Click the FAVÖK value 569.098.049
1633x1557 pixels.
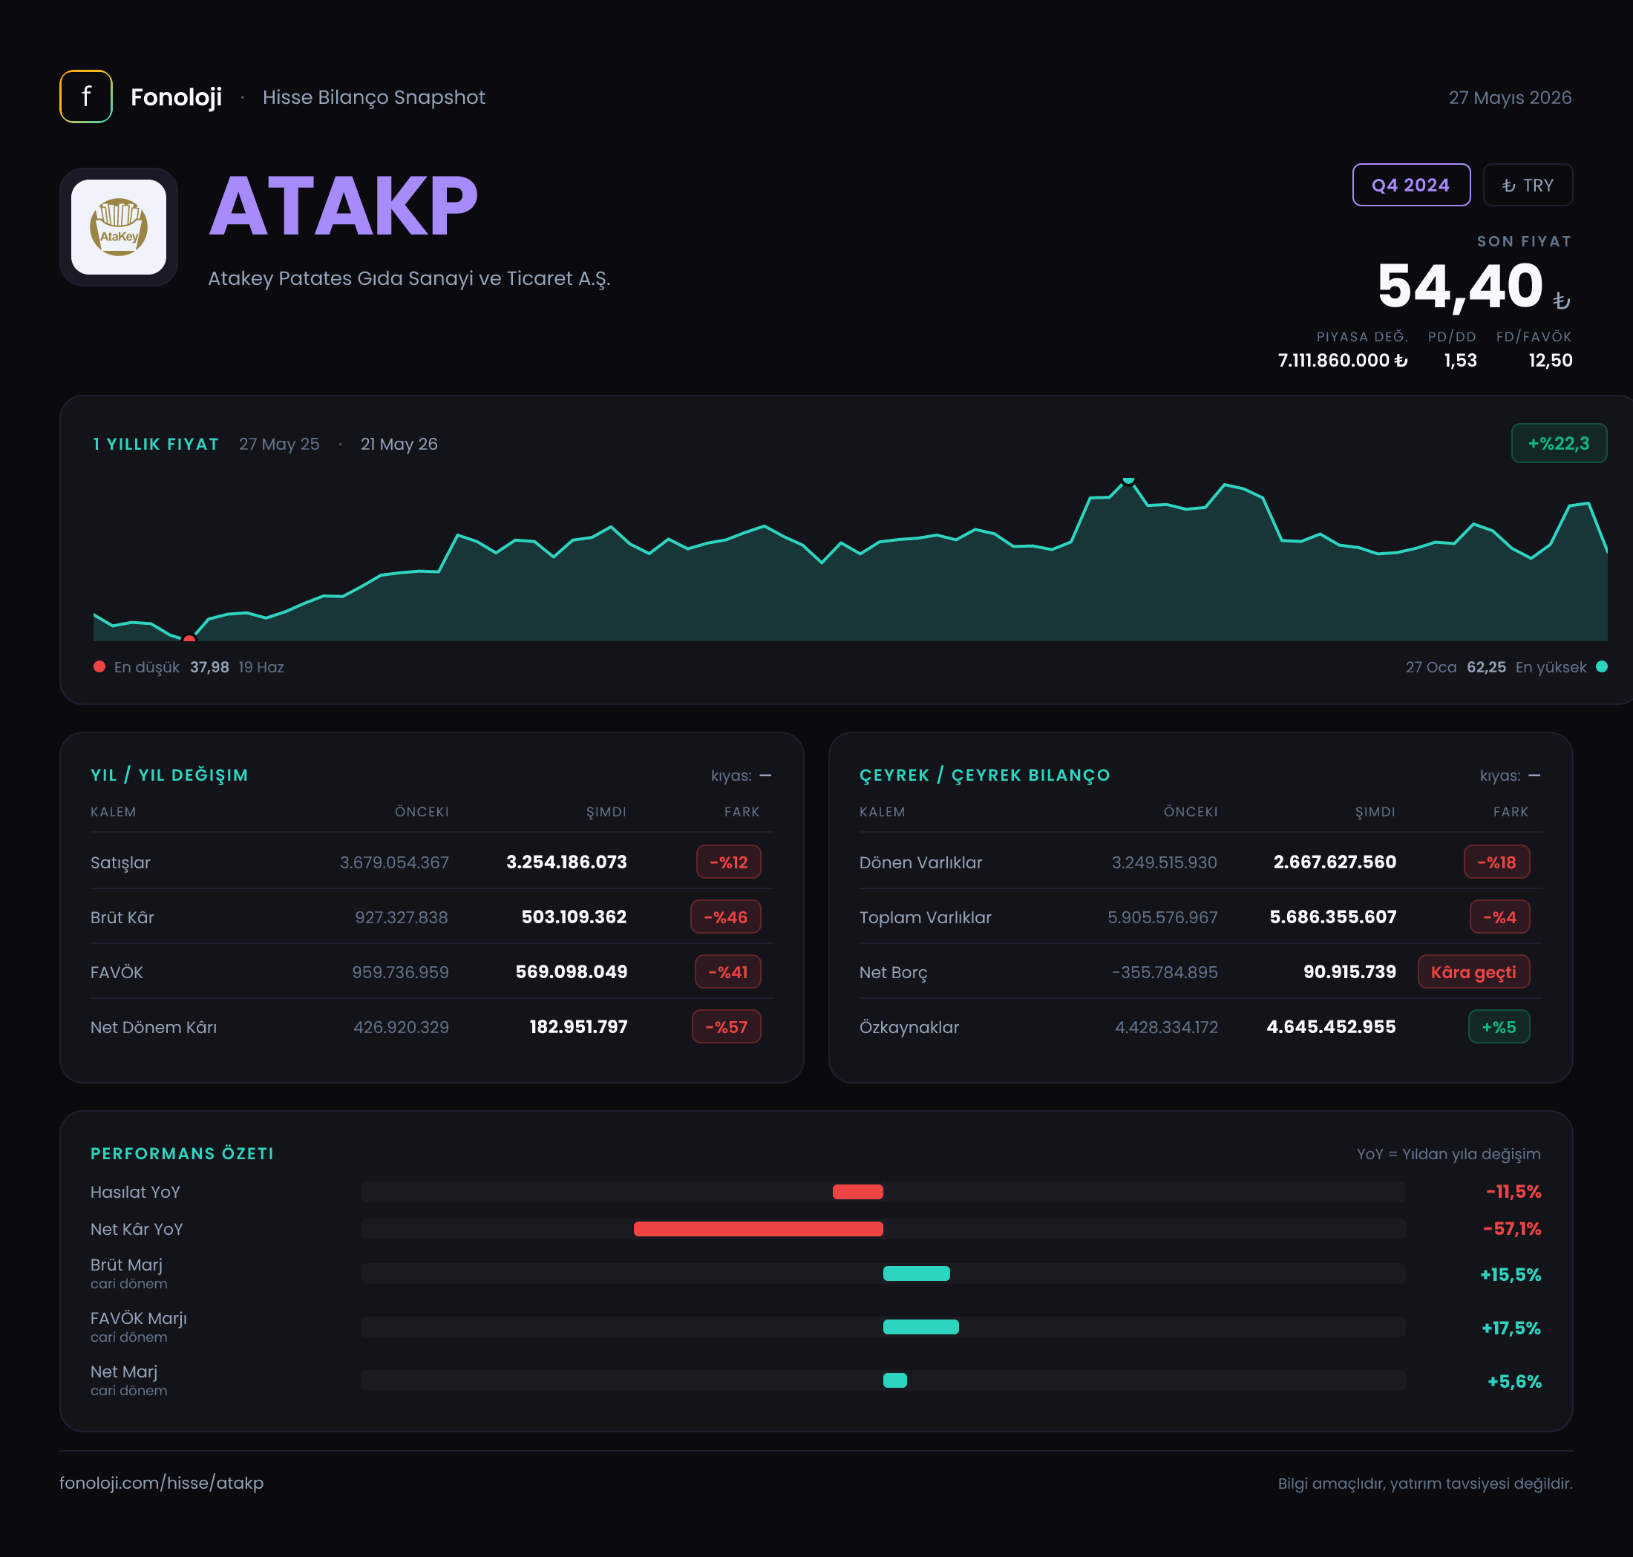[570, 971]
